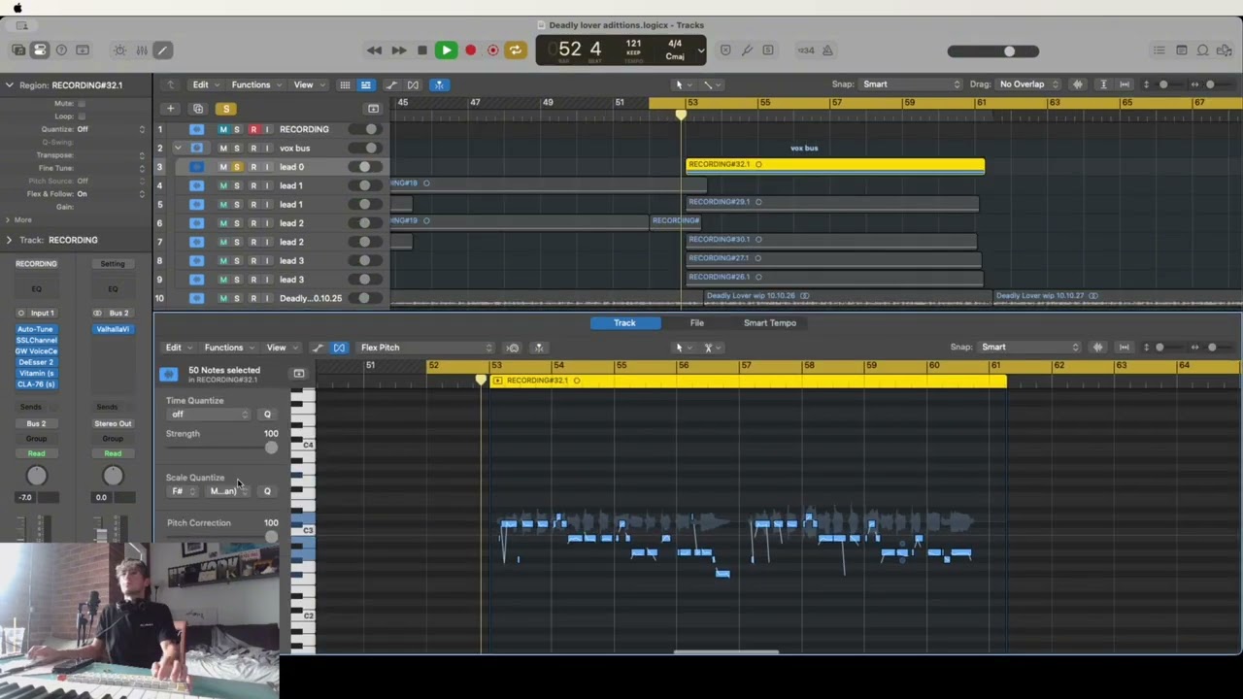Screen dimensions: 1243x699
Task: Toggle waveform zoom icon in tracks area
Action: 1077,84
